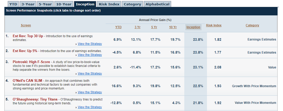Click the Category column header link
The image size is (283, 111).
tap(252, 25)
